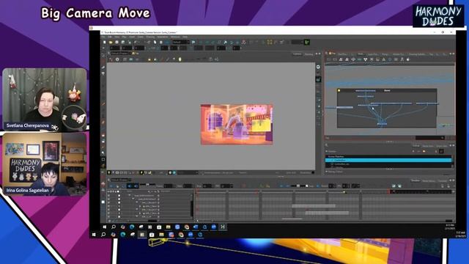Click the search field below Node view
This screenshot has width=469, height=264.
(429, 138)
